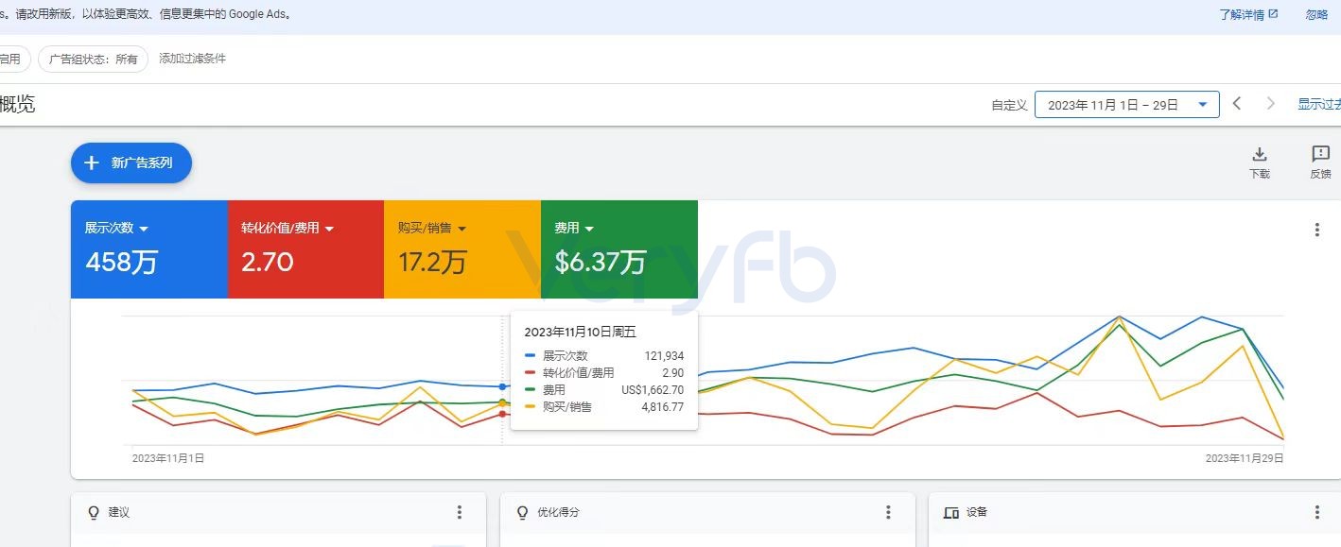This screenshot has width=1341, height=547.
Task: Click the 优化得分 card title
Action: click(x=558, y=512)
